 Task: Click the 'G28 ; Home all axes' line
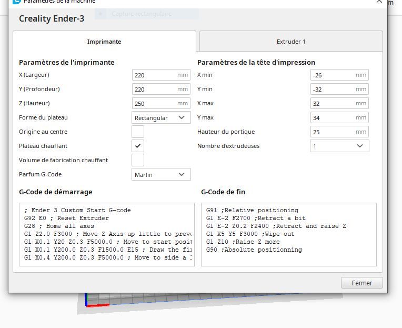(59, 226)
